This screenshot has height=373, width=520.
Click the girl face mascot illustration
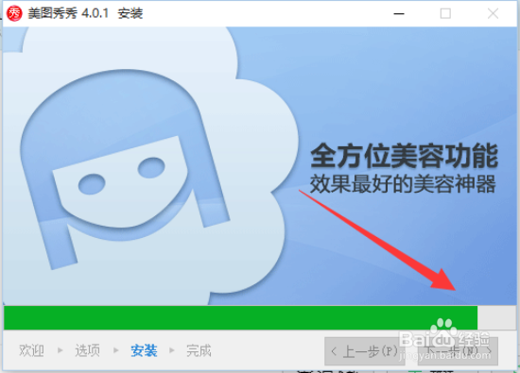point(125,169)
